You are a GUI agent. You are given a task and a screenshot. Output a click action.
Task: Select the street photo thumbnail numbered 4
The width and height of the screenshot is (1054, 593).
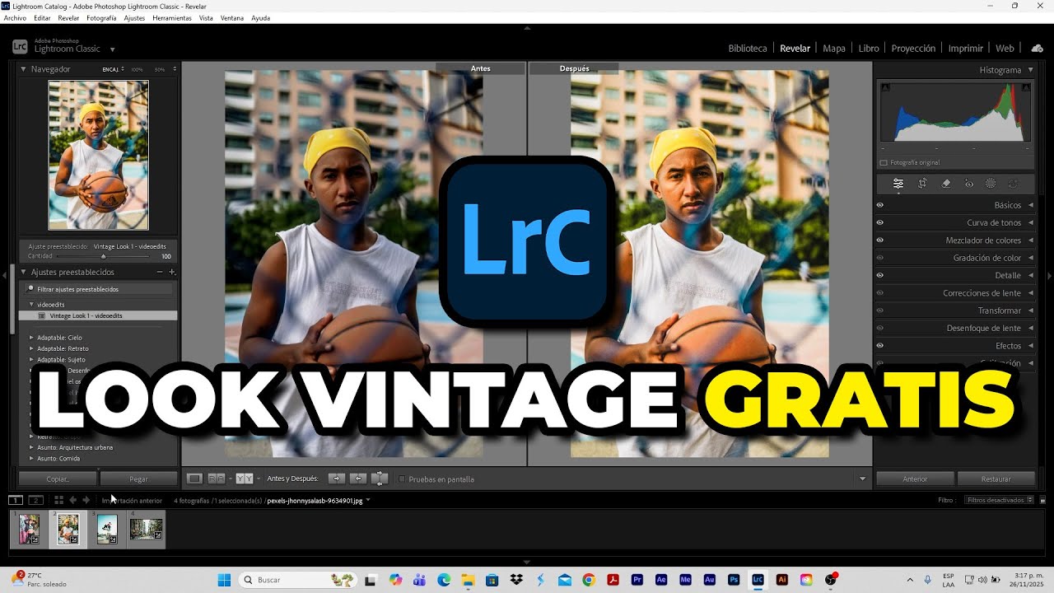pyautogui.click(x=146, y=529)
